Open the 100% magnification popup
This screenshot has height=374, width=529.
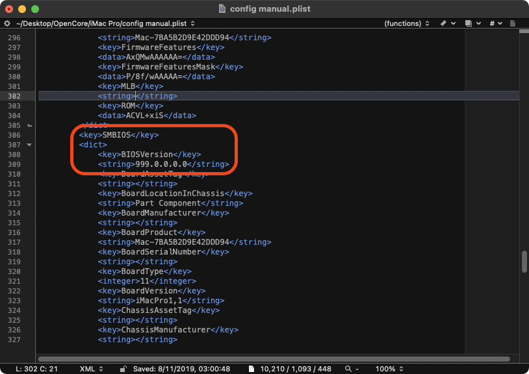[x=389, y=369]
